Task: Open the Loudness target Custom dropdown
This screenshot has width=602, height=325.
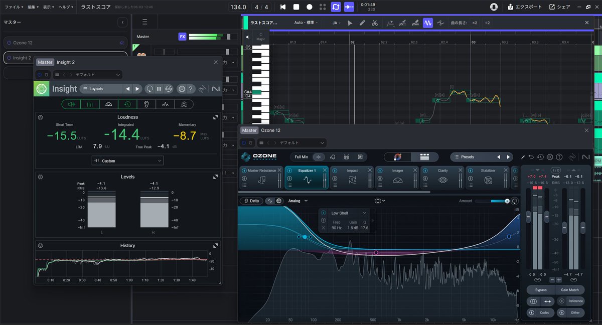Action: click(x=127, y=160)
